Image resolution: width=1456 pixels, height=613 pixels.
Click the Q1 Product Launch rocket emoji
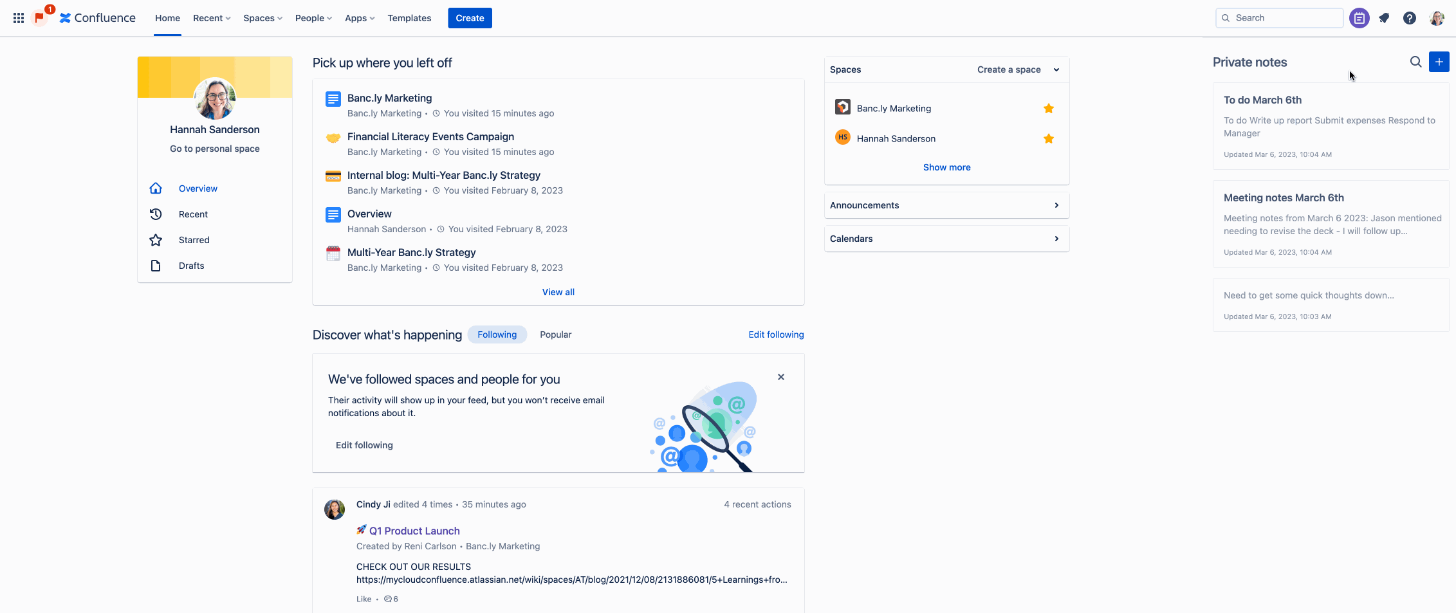(362, 530)
